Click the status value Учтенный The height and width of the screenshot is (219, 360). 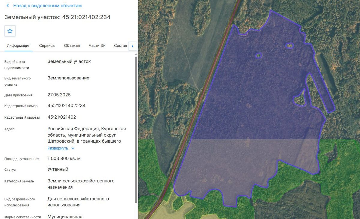(x=58, y=169)
